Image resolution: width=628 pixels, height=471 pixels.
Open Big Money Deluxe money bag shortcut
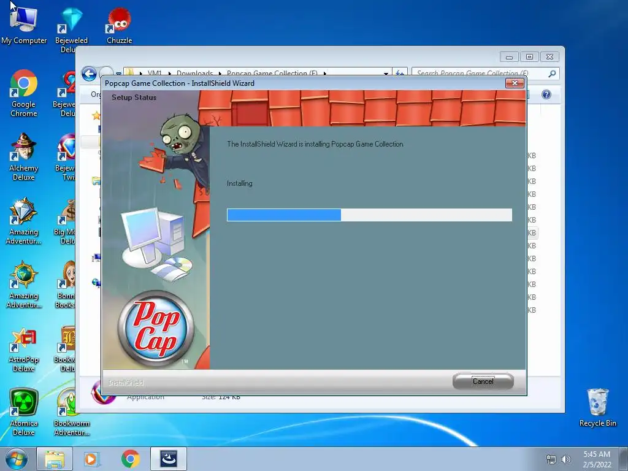click(67, 221)
